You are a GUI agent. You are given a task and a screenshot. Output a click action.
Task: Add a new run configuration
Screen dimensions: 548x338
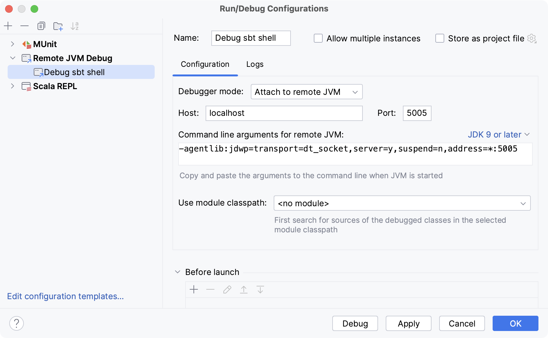(x=8, y=26)
